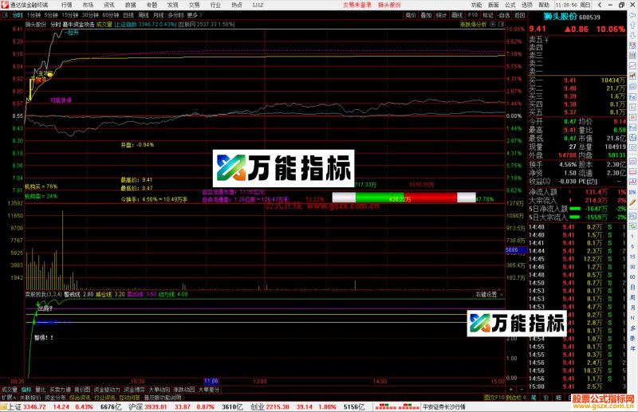The width and height of the screenshot is (638, 412).
Task: Click the 叠加 toolbar button
Action: tap(426, 15)
